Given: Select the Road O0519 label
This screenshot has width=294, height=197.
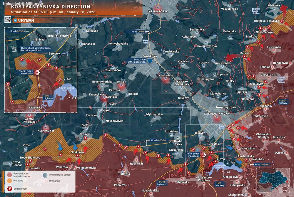Looking at the screenshot, I should [x=138, y=32].
